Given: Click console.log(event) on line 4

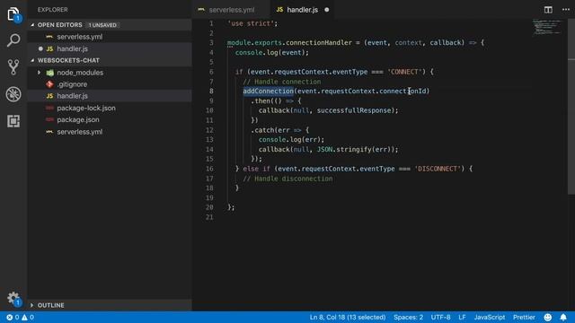Looking at the screenshot, I should point(270,53).
